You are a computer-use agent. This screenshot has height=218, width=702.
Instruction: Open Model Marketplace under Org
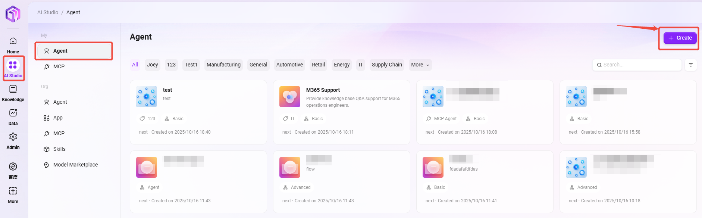tap(75, 165)
